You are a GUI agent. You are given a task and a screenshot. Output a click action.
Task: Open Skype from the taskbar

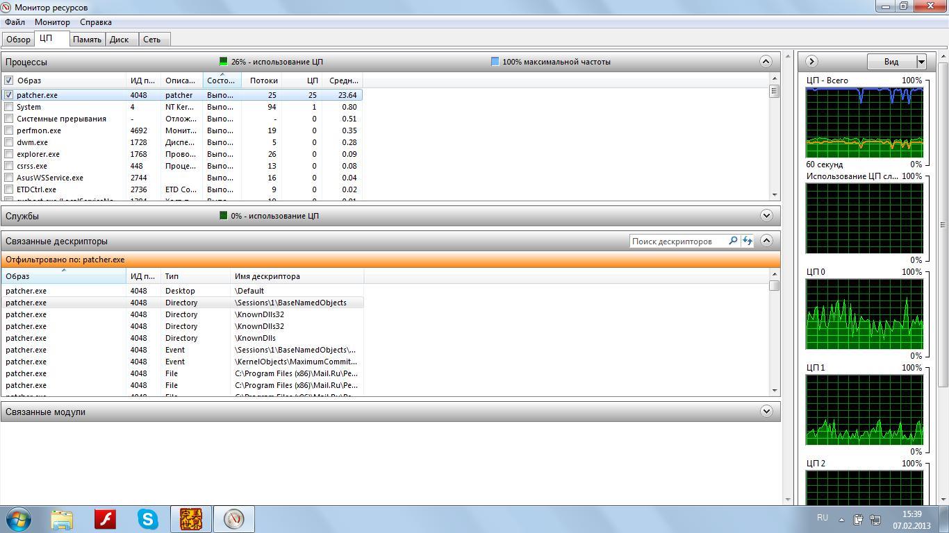pos(147,519)
